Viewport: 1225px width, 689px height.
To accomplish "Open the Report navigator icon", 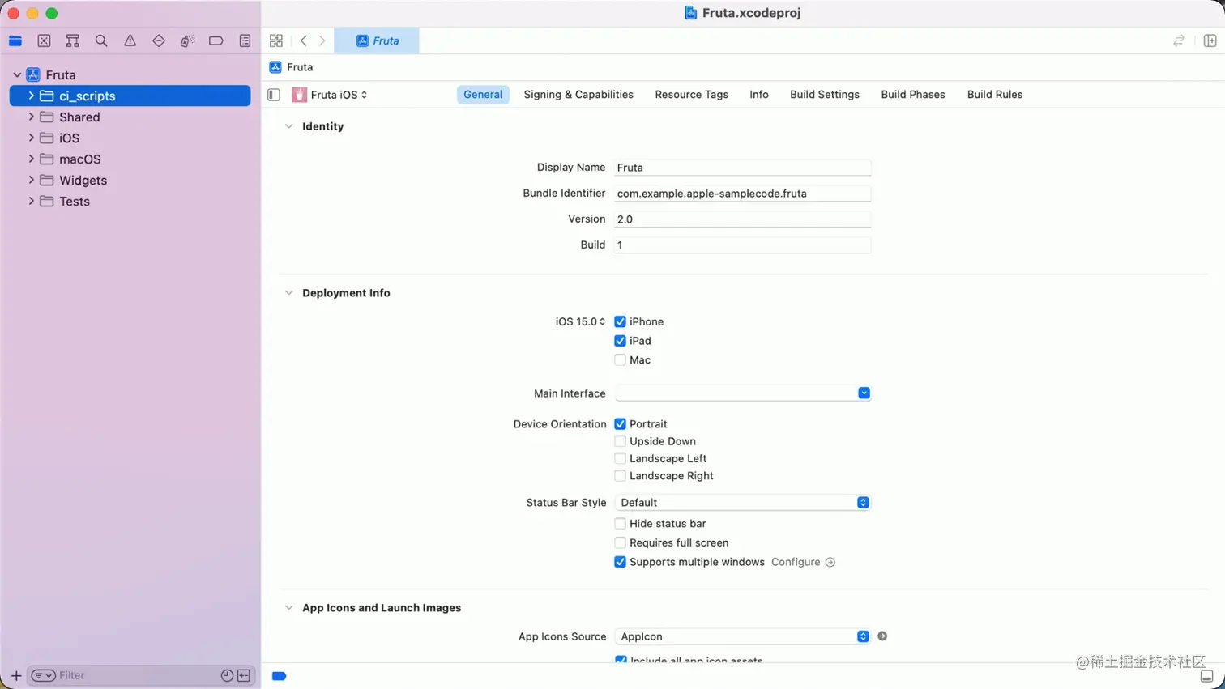I will click(245, 40).
